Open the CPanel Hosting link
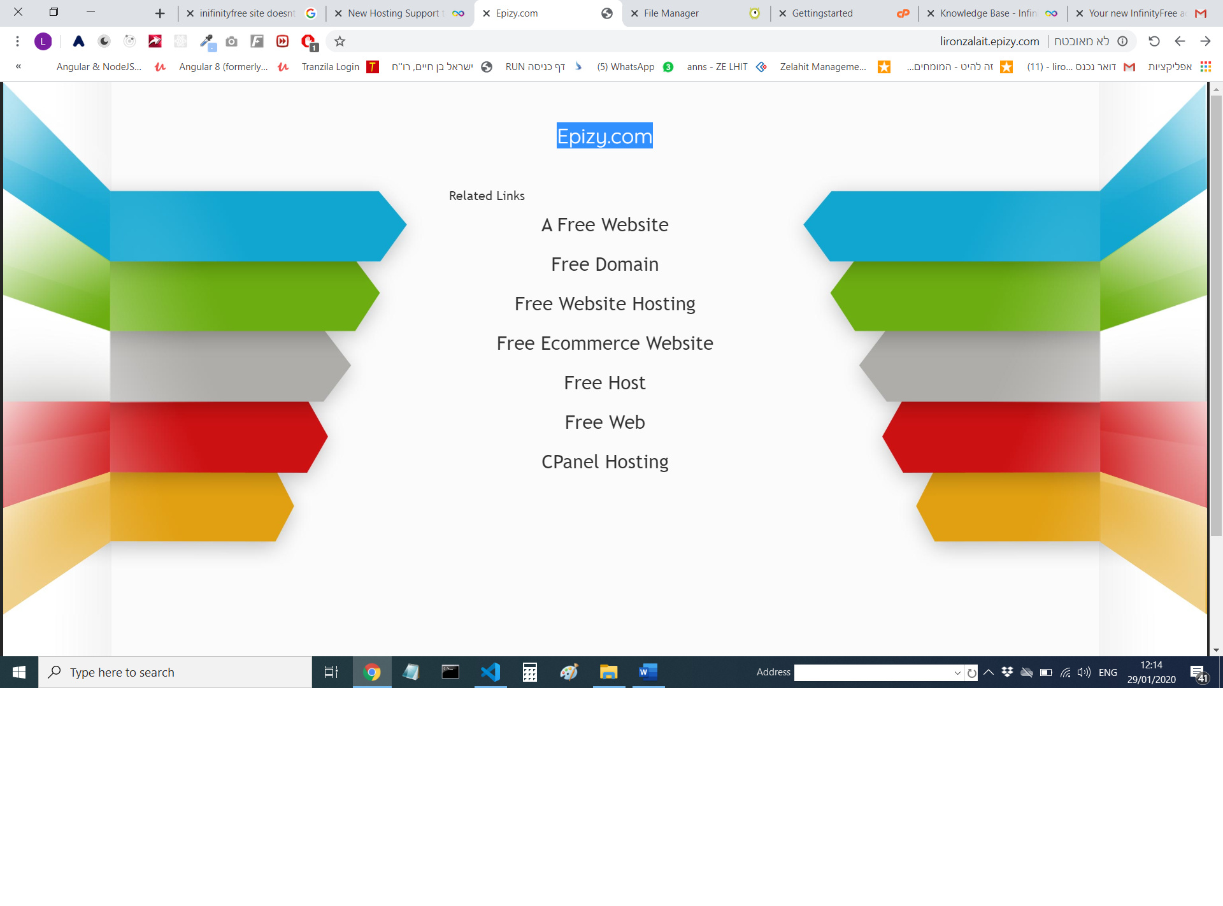1223x906 pixels. coord(604,462)
